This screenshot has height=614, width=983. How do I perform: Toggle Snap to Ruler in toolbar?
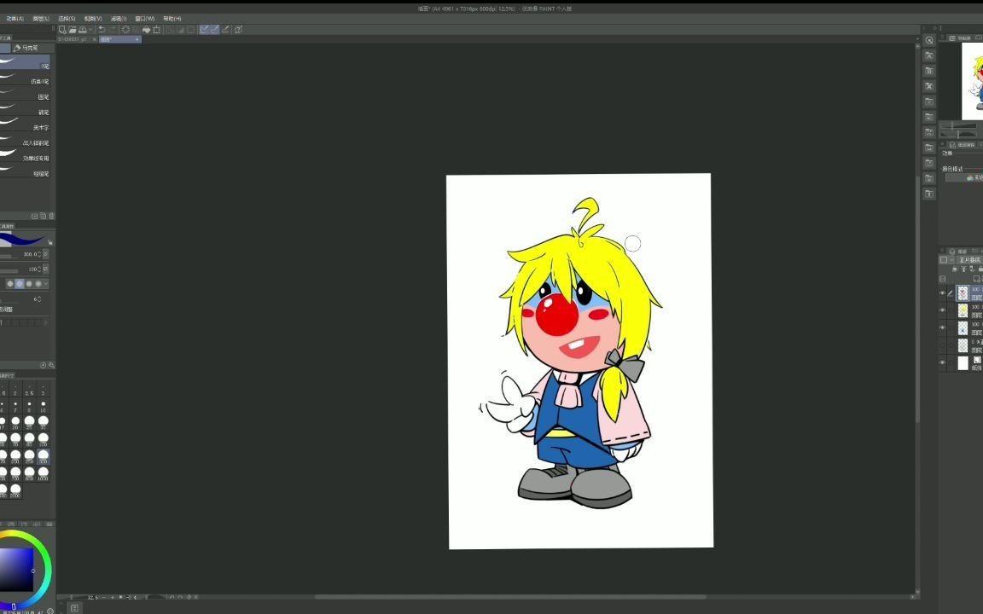coord(205,30)
